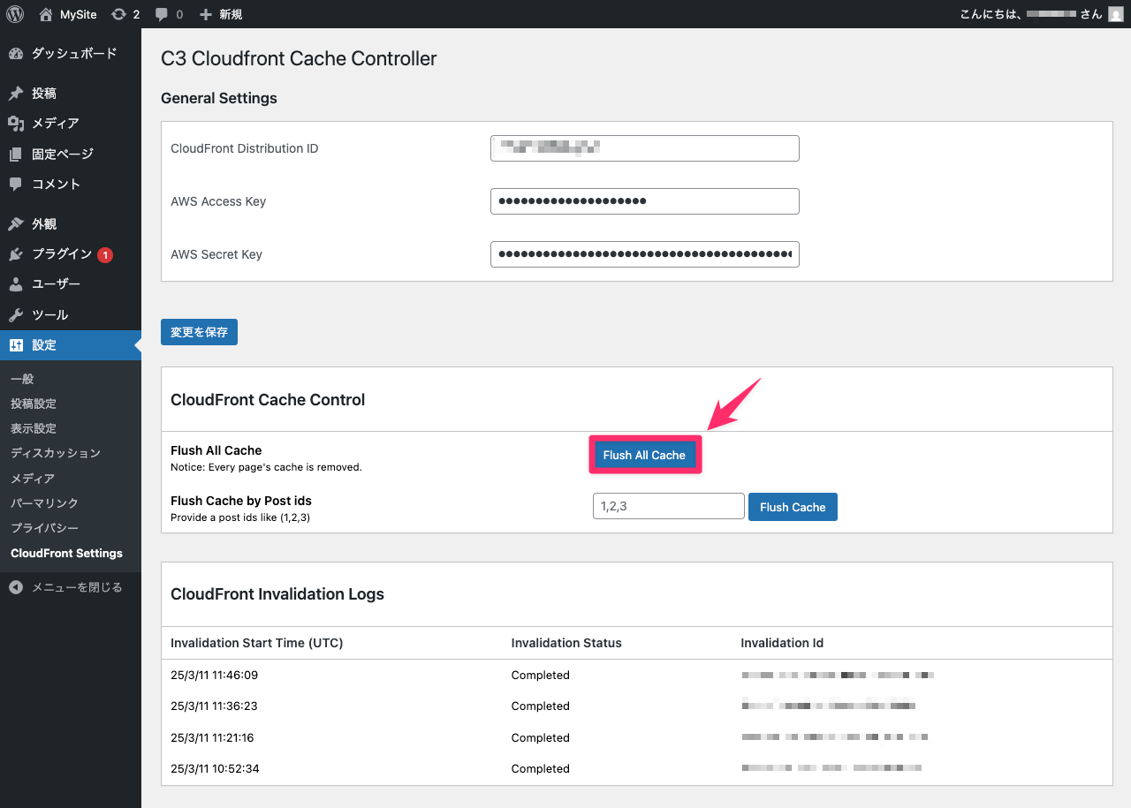The height and width of the screenshot is (808, 1131).
Task: Focus AWS Access Key field
Action: [x=645, y=201]
